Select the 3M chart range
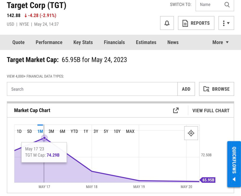 [51, 131]
